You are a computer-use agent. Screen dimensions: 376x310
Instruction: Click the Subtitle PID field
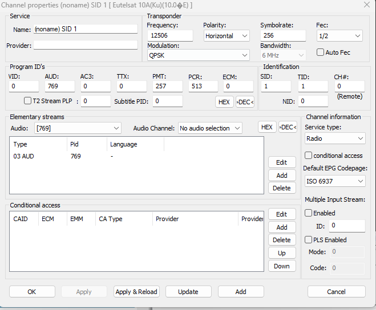(167, 101)
